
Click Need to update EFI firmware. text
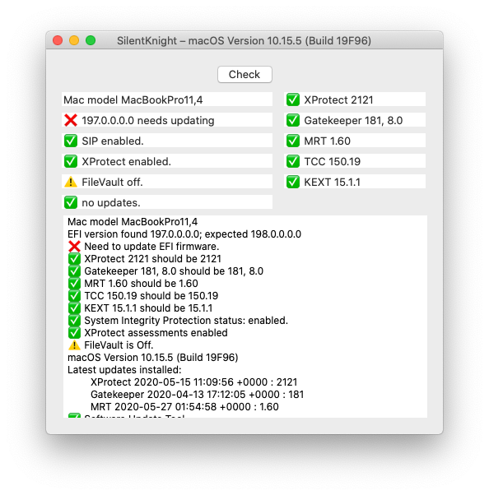pos(151,247)
